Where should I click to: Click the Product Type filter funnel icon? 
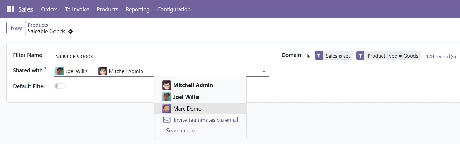360,56
